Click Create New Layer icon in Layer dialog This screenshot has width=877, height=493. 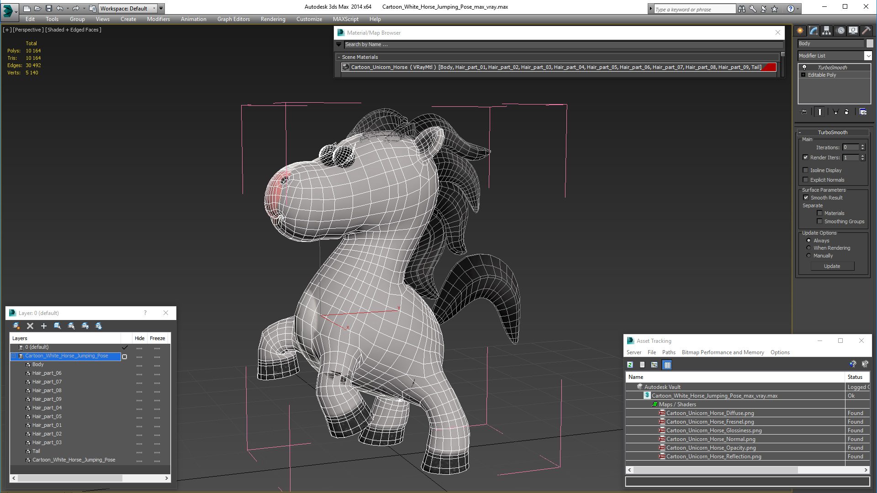(x=16, y=326)
